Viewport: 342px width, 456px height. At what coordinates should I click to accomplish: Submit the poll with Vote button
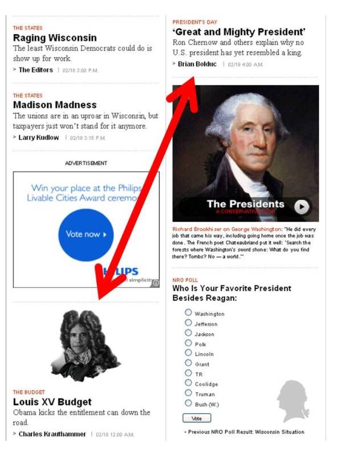click(x=197, y=418)
